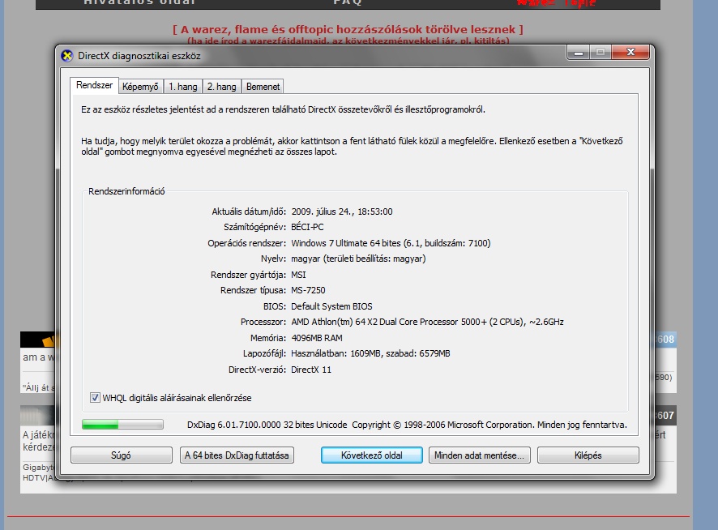This screenshot has height=530, width=718.
Task: Minimize the DirectX diagnostic window
Action: point(578,53)
